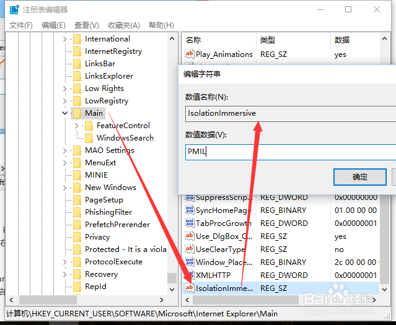Click the 0x00000001 data of TabProcGrowth
The image size is (396, 325).
(356, 223)
